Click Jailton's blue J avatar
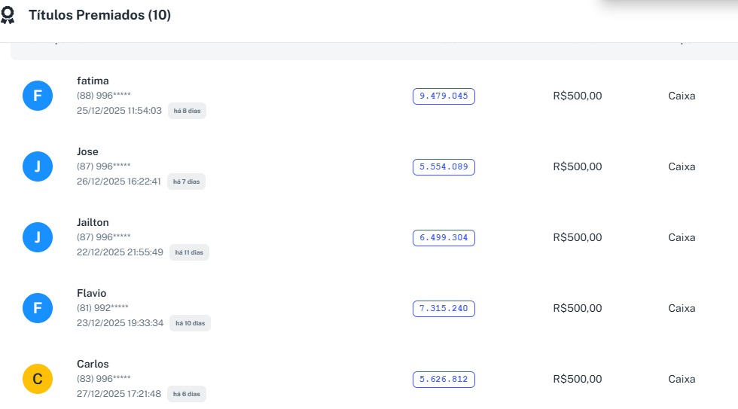The image size is (738, 409). click(x=38, y=237)
